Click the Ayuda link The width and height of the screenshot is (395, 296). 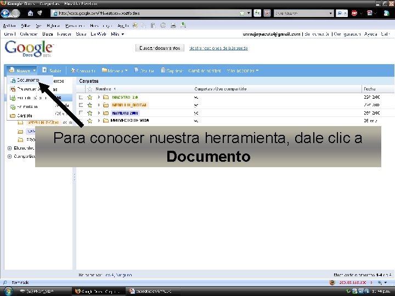click(x=370, y=34)
